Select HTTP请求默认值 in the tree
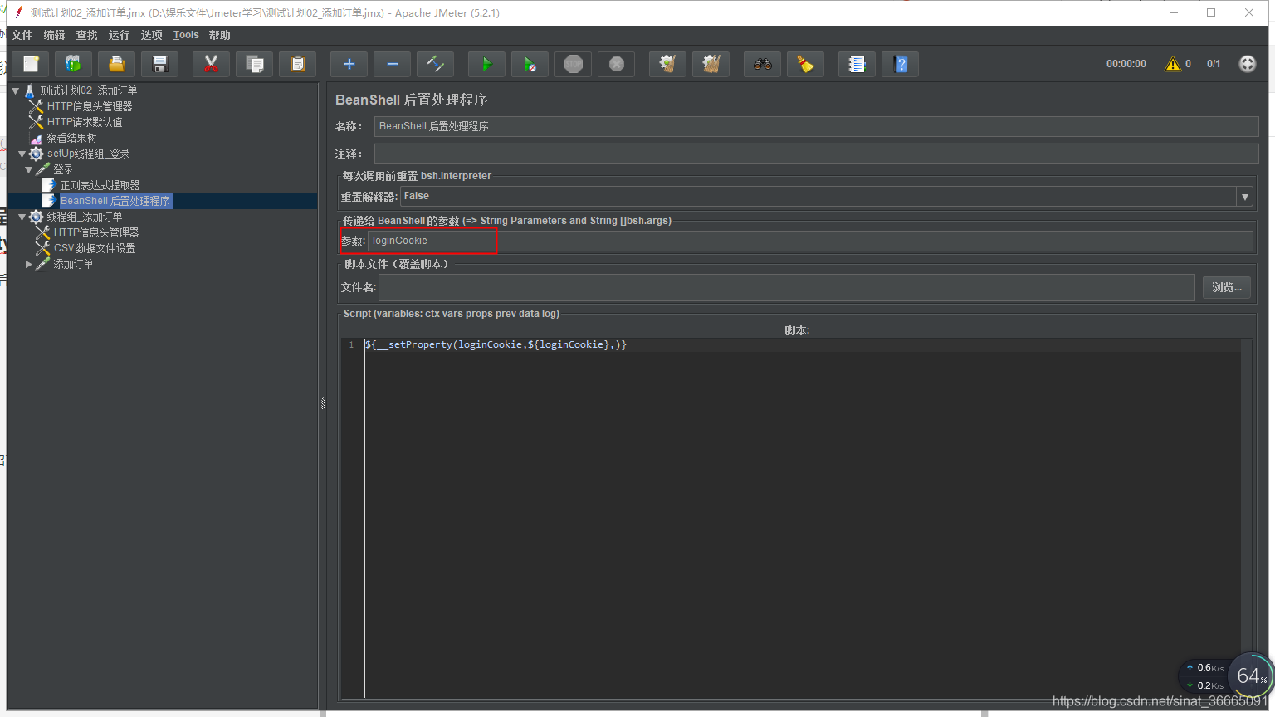 click(x=84, y=122)
